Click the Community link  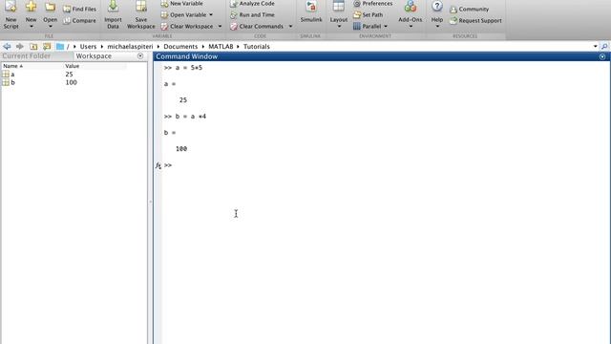pos(470,9)
